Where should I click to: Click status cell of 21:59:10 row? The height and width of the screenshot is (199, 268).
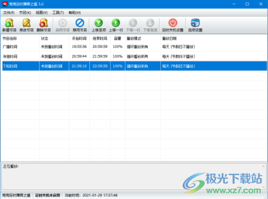pos(51,66)
